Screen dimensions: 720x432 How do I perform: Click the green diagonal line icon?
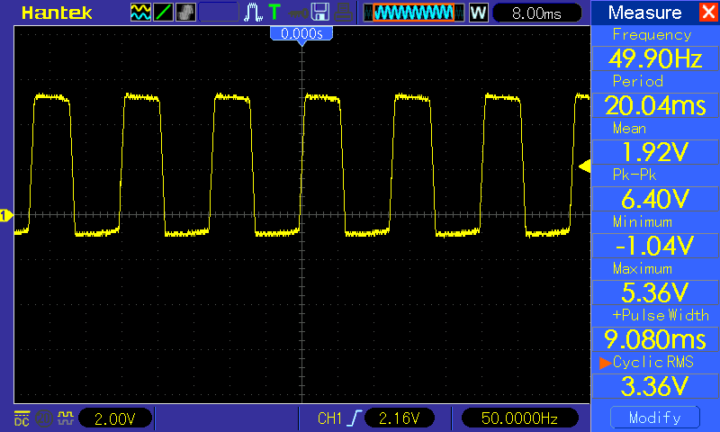163,13
